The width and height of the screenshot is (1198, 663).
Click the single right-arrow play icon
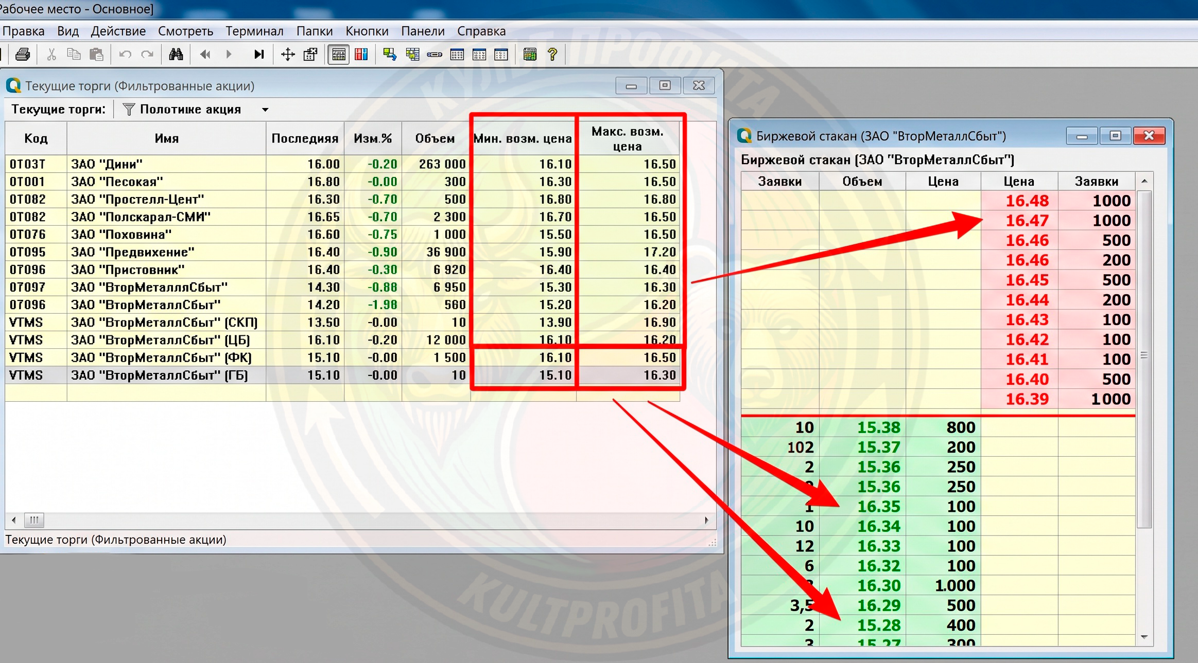click(x=229, y=54)
